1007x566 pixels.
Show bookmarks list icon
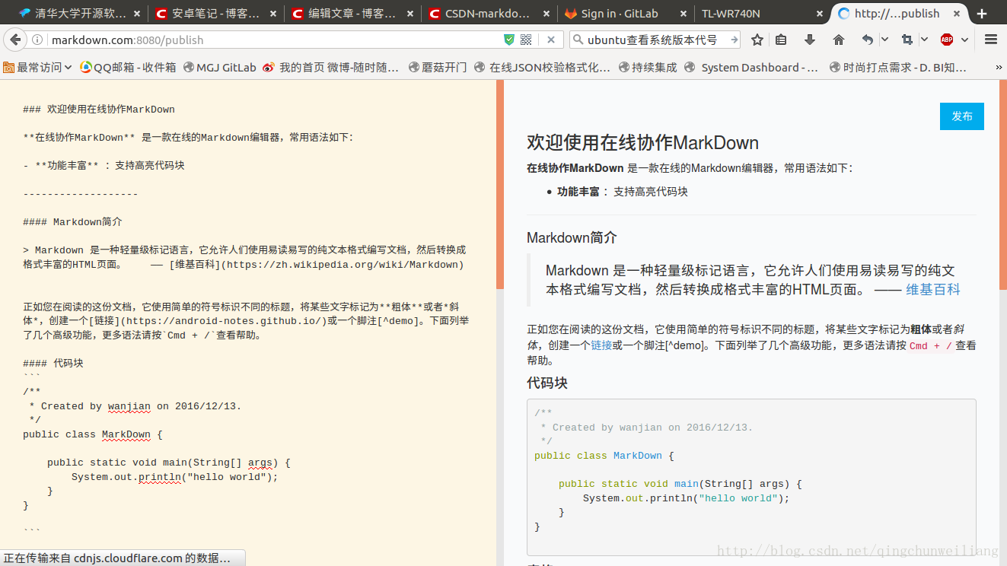pos(782,40)
